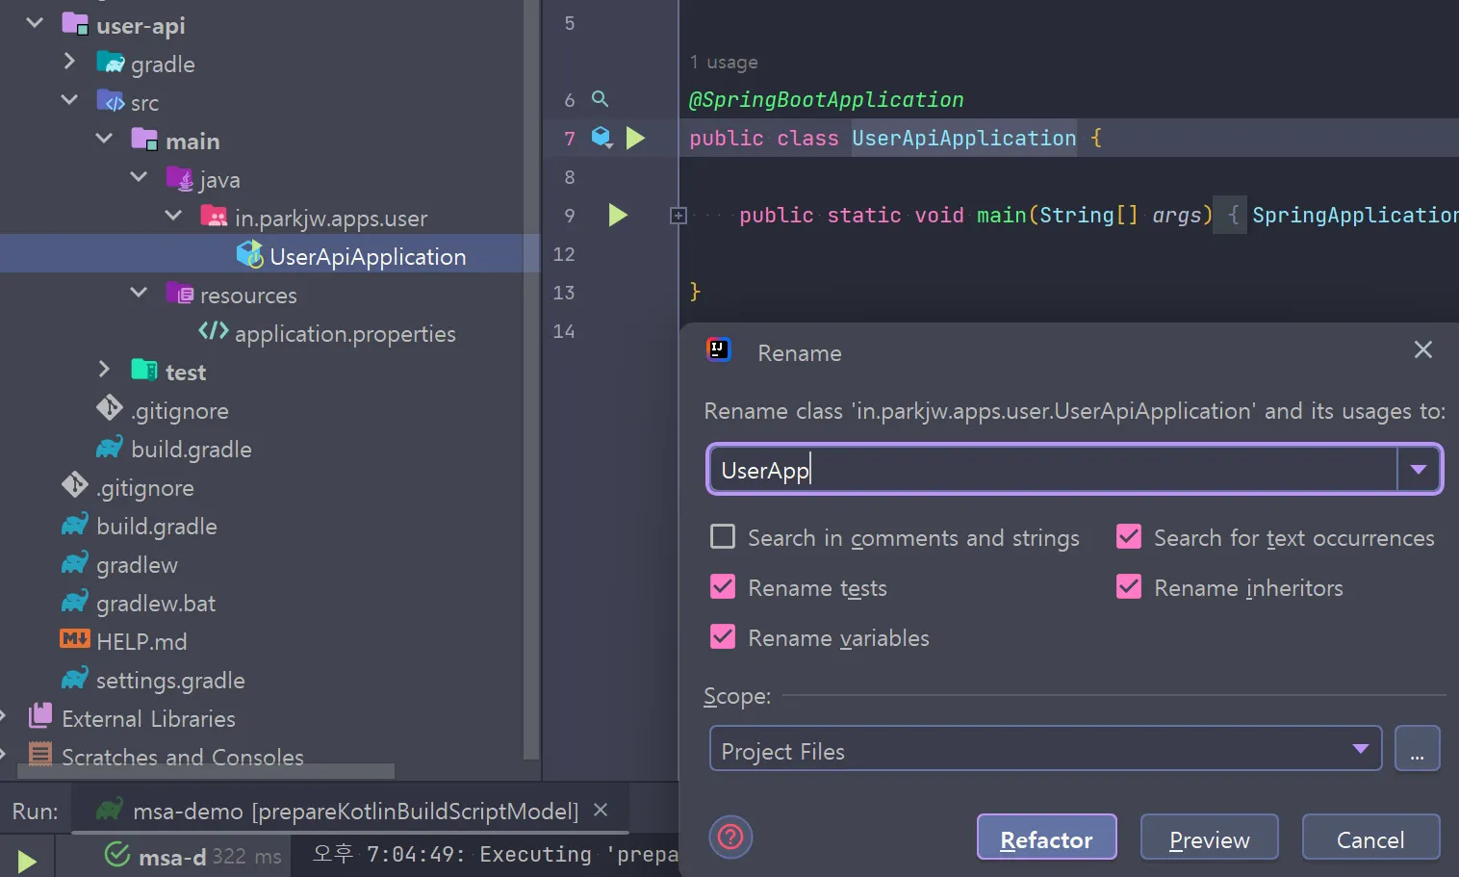Click the @SpringBootApplication annotation in editor
This screenshot has width=1459, height=877.
(x=827, y=99)
